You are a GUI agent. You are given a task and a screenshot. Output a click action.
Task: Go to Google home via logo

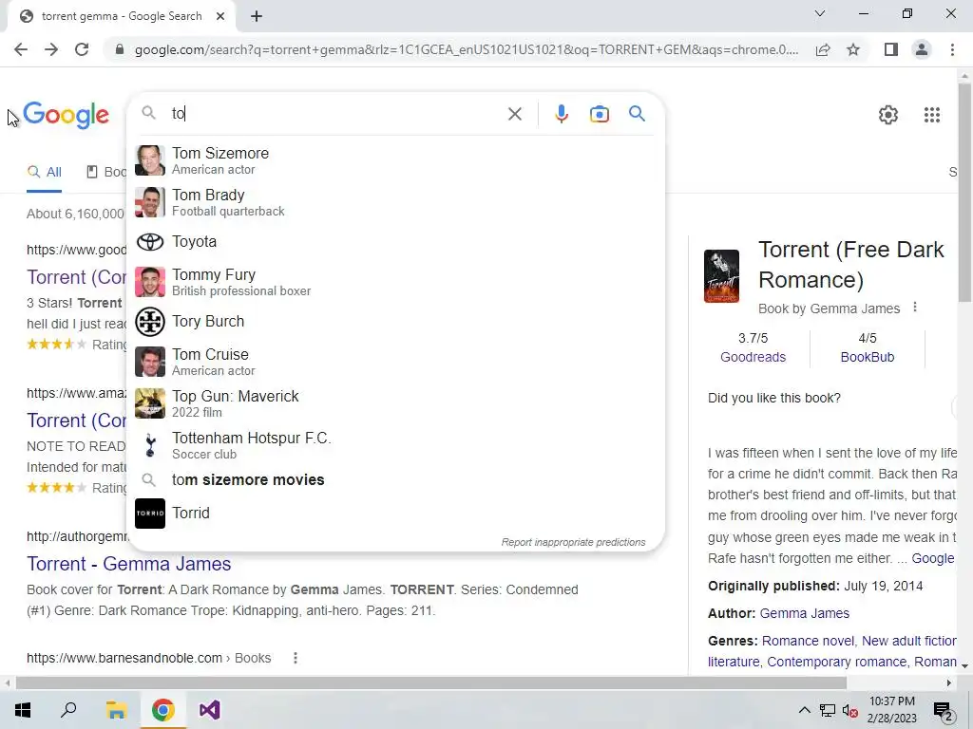click(x=66, y=115)
